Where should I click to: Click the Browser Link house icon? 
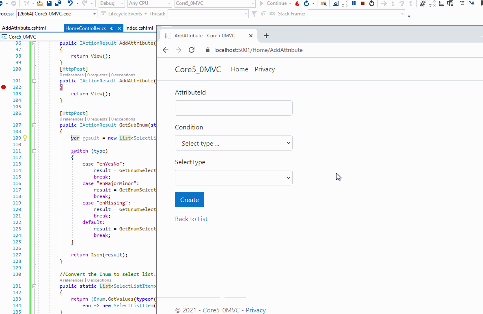point(335,3)
